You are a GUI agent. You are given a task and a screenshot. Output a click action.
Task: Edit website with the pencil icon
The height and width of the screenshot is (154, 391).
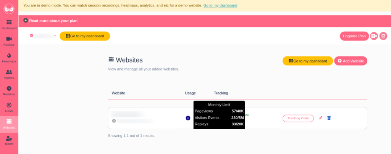[321, 118]
